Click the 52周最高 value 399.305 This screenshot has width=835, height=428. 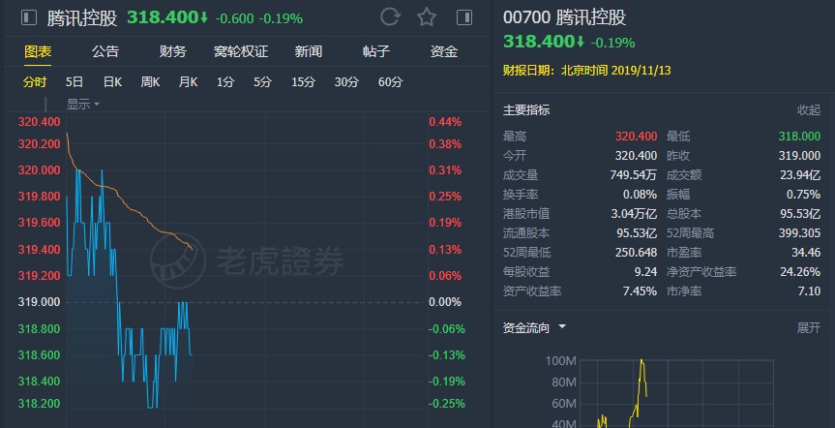(799, 233)
